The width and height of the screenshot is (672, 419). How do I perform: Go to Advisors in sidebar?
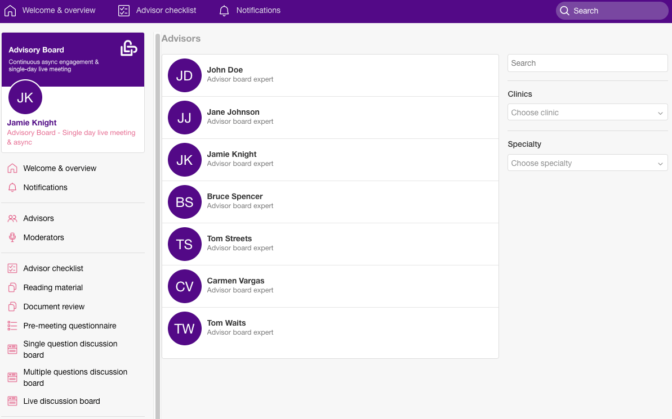pos(38,218)
